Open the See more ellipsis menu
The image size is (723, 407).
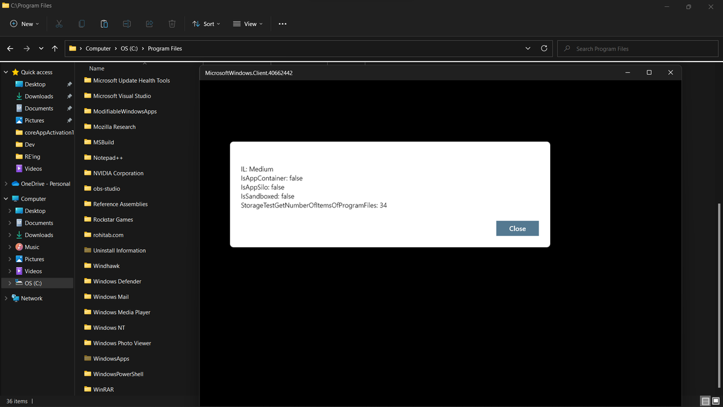click(x=283, y=24)
